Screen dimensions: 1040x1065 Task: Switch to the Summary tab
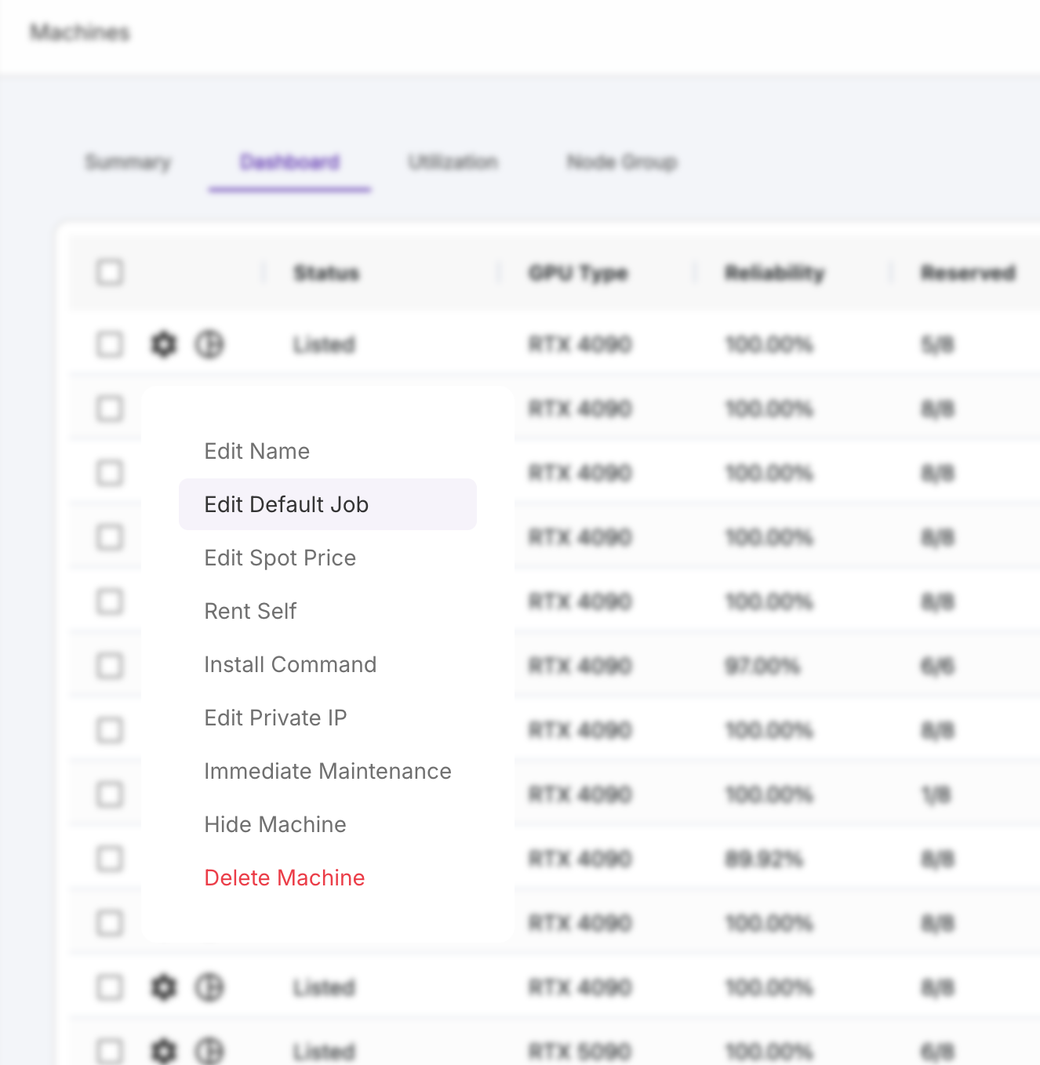(x=128, y=162)
